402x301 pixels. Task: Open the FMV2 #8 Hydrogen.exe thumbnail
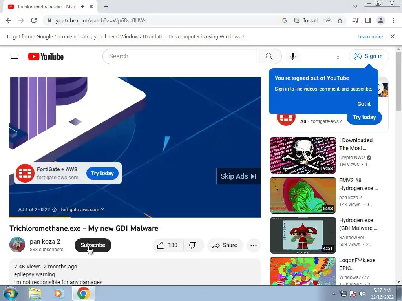[x=303, y=195]
